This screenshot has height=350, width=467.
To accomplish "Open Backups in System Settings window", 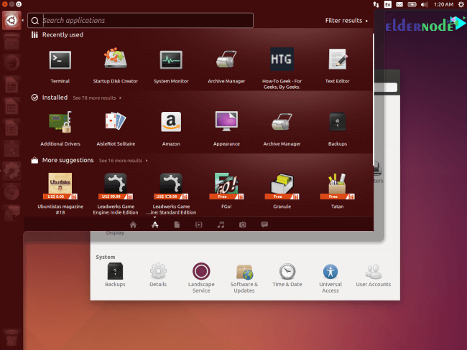I will tap(115, 275).
